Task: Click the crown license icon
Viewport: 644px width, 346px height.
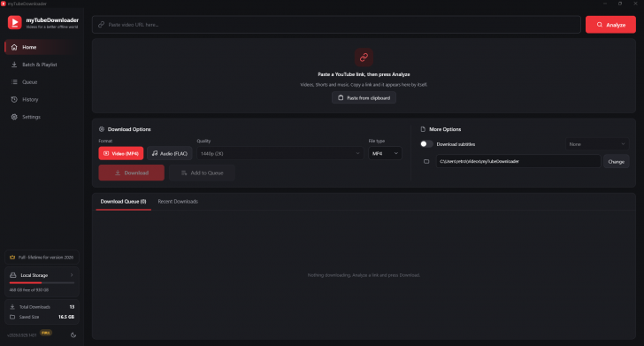Action: point(12,258)
